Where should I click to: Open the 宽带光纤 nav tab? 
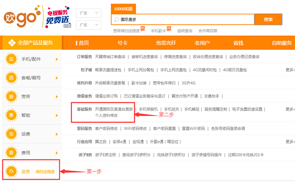click(166, 43)
